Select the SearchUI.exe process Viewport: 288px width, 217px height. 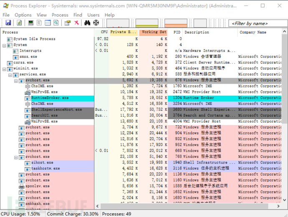(141, 115)
